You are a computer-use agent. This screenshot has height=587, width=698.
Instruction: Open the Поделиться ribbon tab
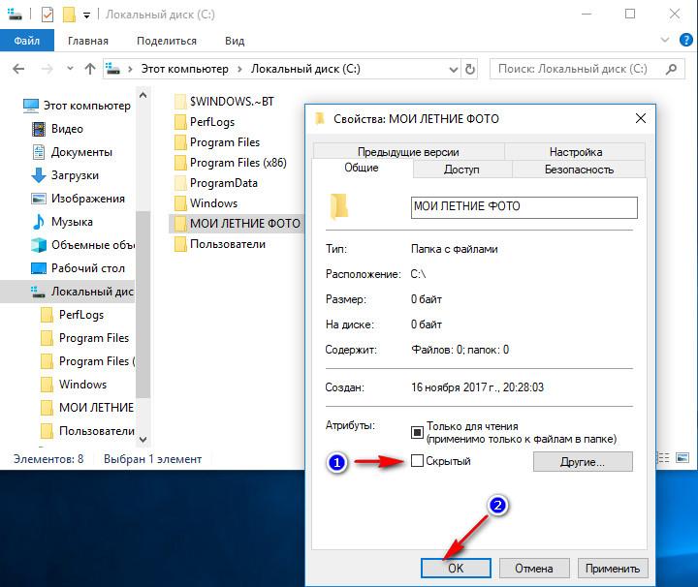[x=167, y=41]
